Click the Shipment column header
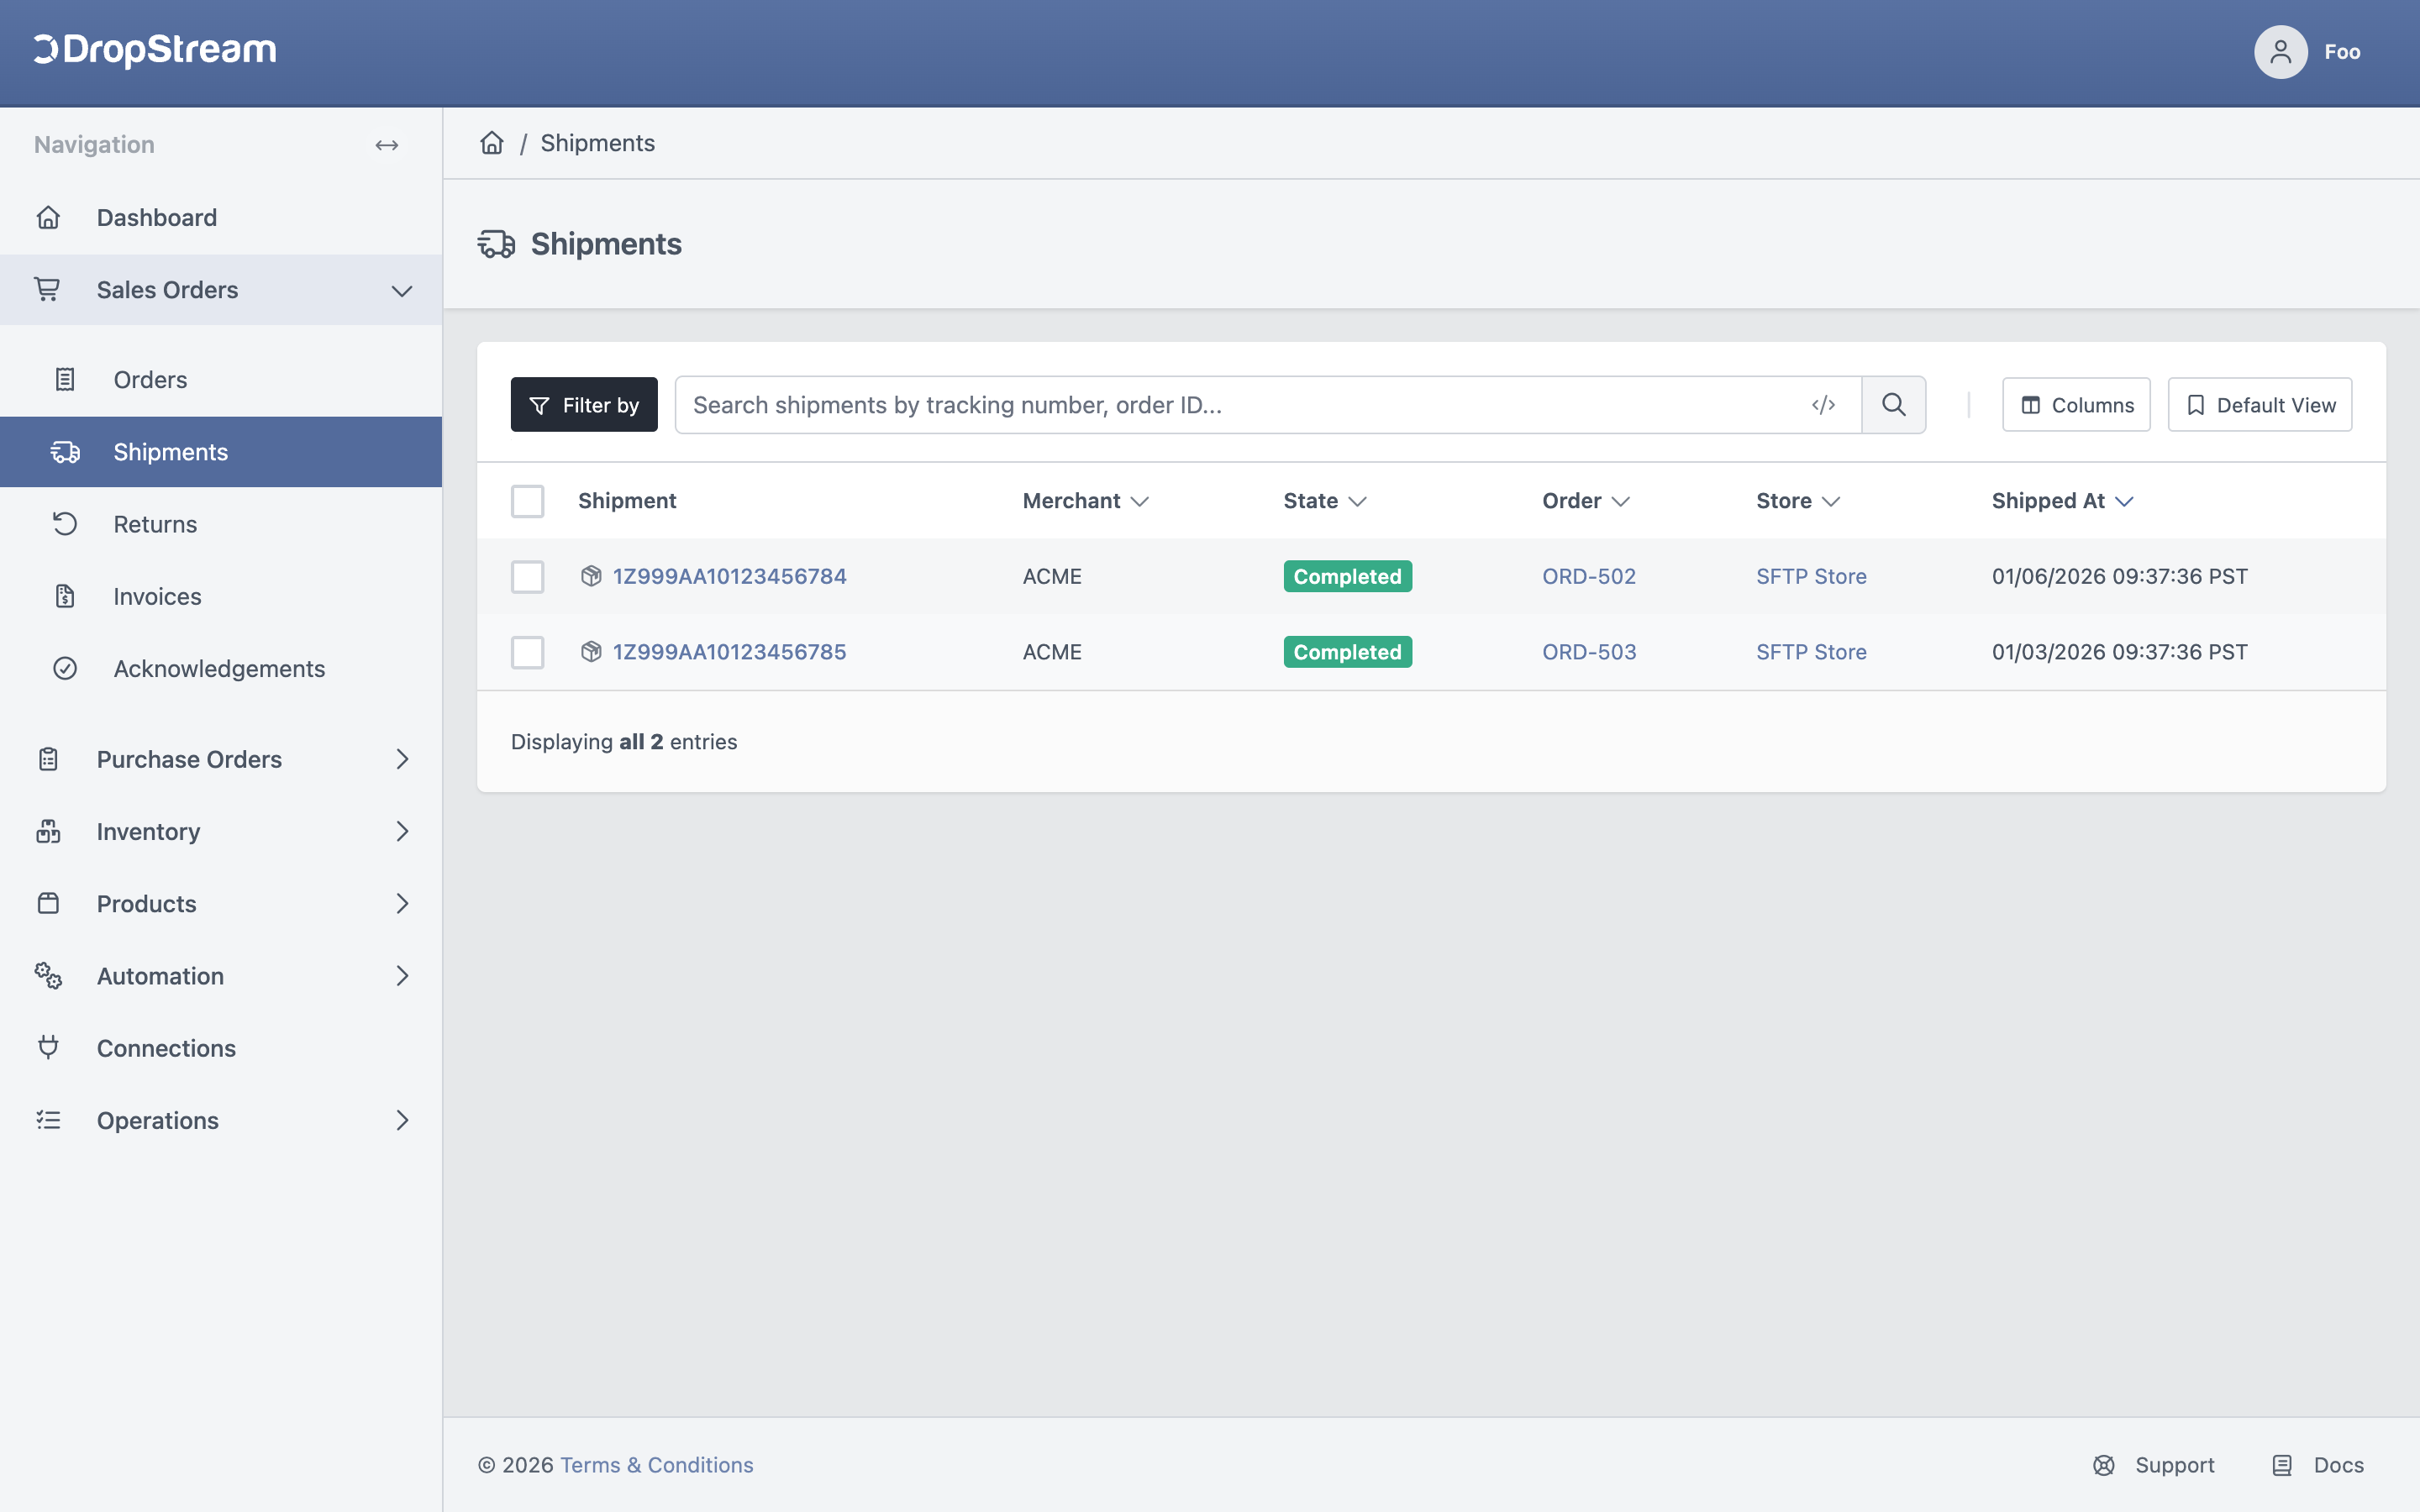2420x1512 pixels. tap(627, 501)
